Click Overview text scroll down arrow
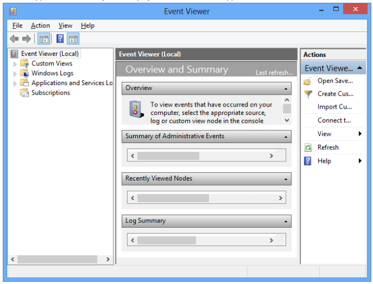Viewport: 373px width, 284px height. (x=287, y=120)
